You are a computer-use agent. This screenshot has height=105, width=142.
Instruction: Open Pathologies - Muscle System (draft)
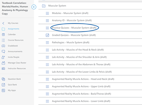coord(71,42)
